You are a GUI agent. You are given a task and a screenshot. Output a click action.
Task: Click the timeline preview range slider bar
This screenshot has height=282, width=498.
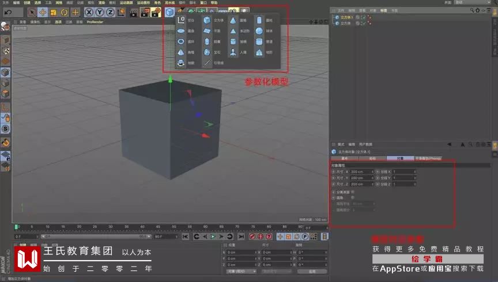pyautogui.click(x=96, y=237)
